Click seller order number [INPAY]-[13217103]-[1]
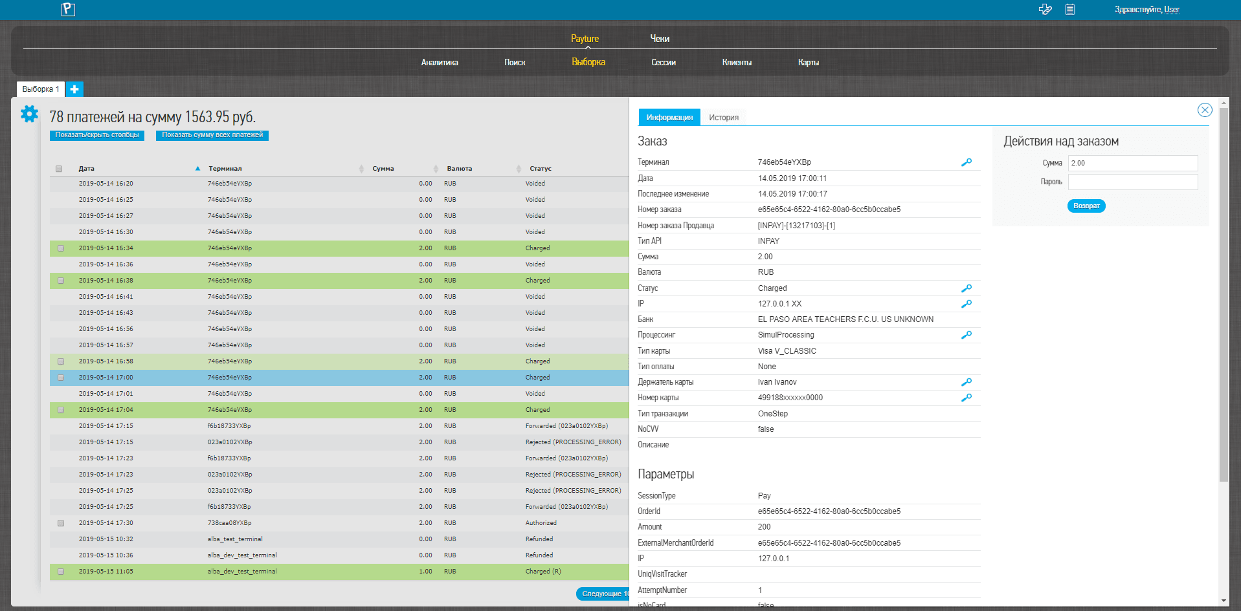Image resolution: width=1241 pixels, height=611 pixels. tap(796, 226)
